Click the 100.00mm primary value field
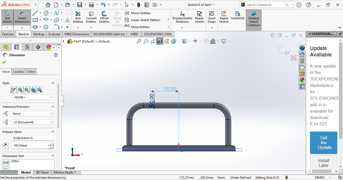Image resolution: width=343 pixels, height=180 pixels. click(x=30, y=146)
